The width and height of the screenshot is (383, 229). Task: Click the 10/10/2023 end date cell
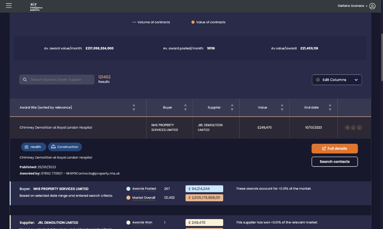[x=313, y=127]
